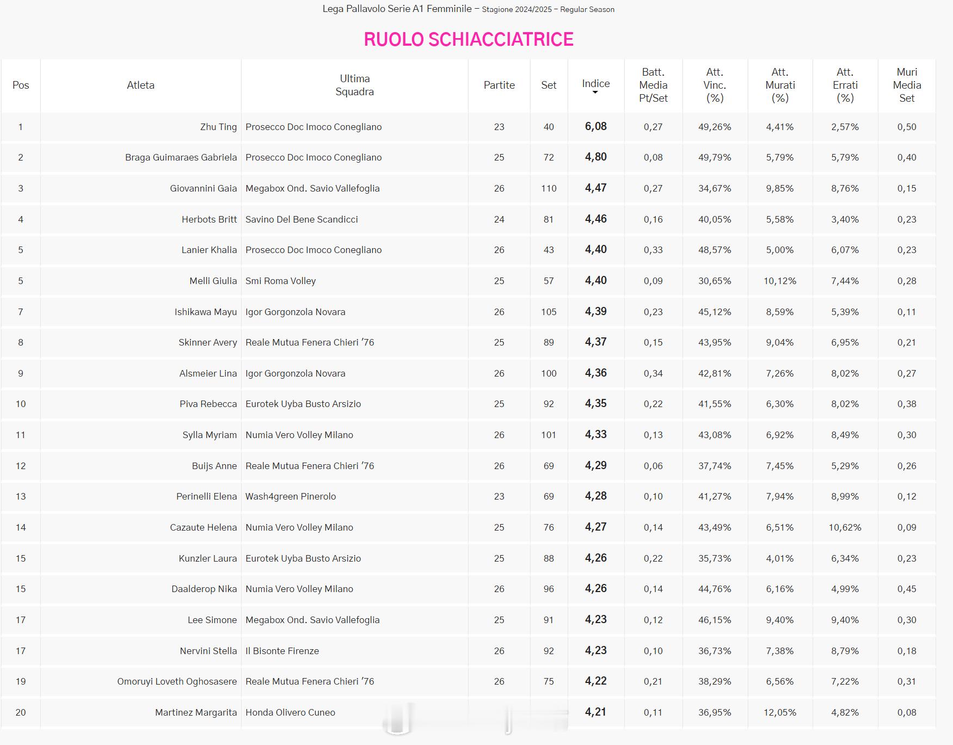
Task: Click athlete Piva Rebecca
Action: point(208,404)
